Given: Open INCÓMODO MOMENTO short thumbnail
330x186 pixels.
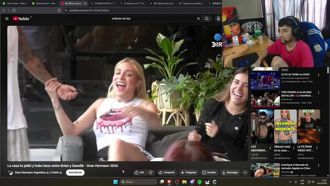Looking at the screenshot, I should 285,126.
